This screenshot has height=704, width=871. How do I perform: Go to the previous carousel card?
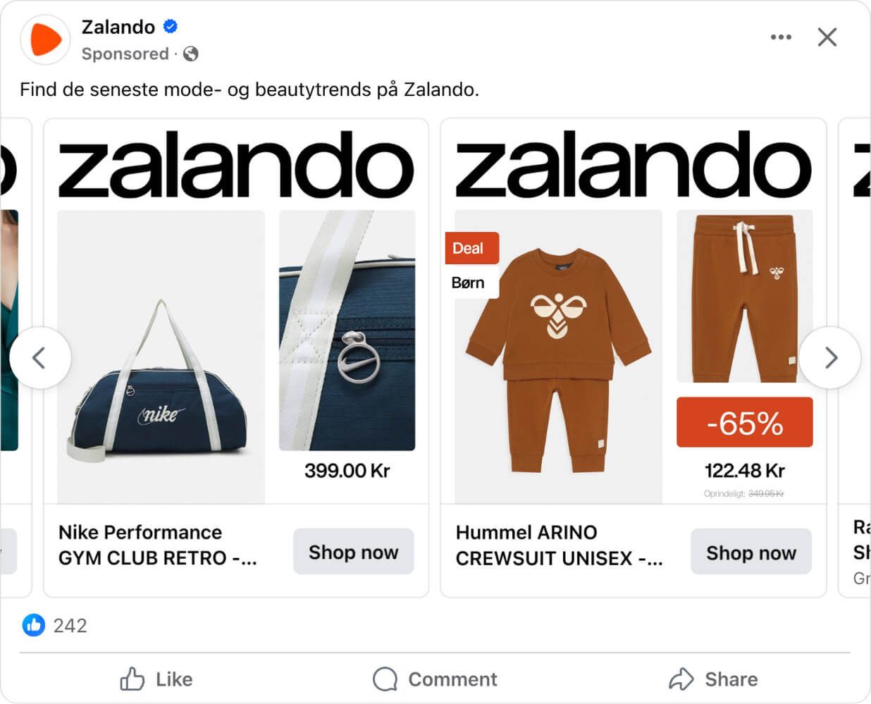click(40, 358)
